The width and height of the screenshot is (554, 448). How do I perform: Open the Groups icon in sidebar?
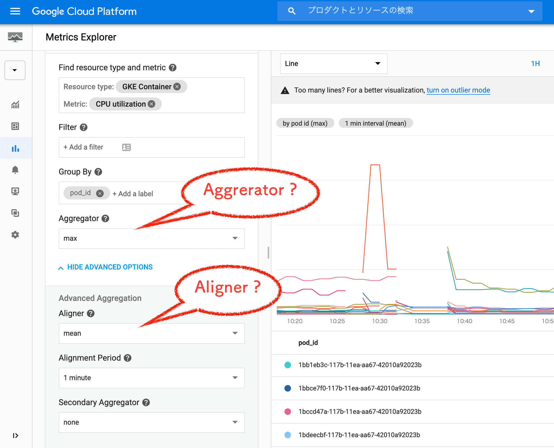pos(15,213)
